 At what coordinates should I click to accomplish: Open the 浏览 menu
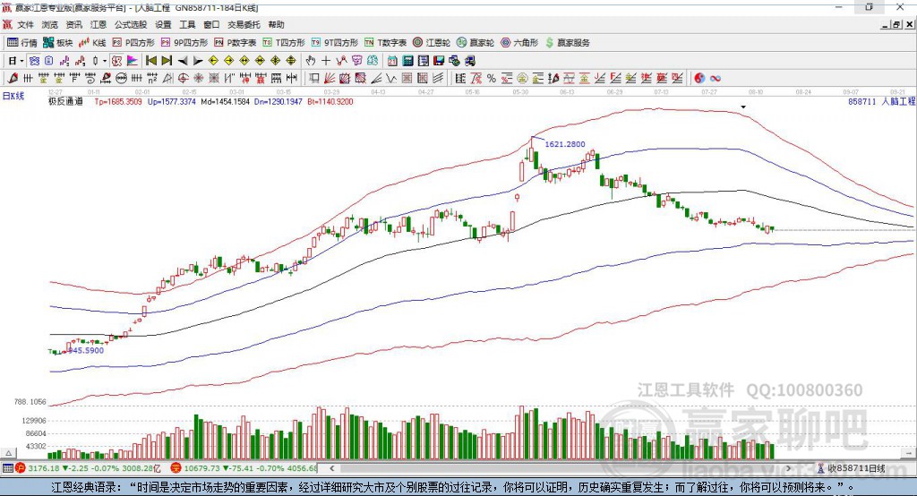50,24
